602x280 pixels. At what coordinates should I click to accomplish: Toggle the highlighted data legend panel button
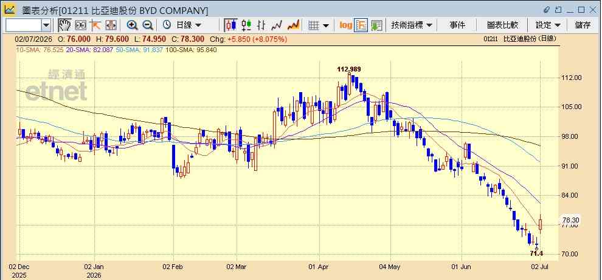(x=361, y=25)
